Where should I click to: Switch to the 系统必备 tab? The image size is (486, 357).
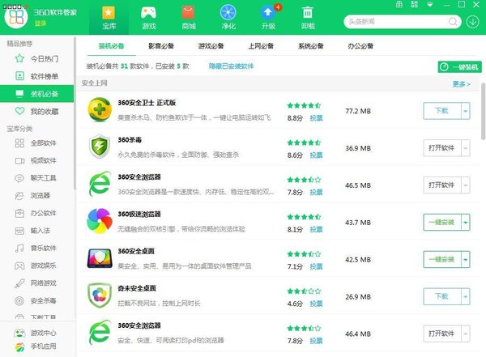point(310,46)
